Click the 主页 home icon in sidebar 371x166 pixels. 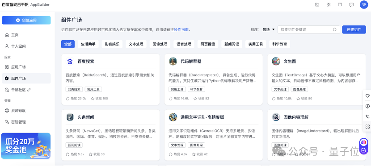7,35
